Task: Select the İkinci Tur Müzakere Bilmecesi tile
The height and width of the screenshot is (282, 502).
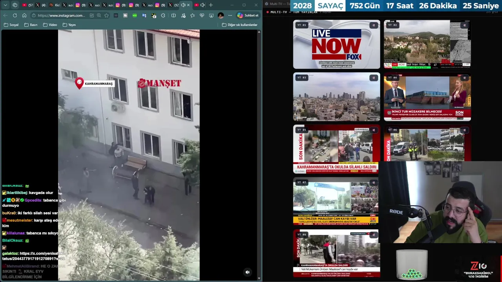Action: tap(427, 97)
